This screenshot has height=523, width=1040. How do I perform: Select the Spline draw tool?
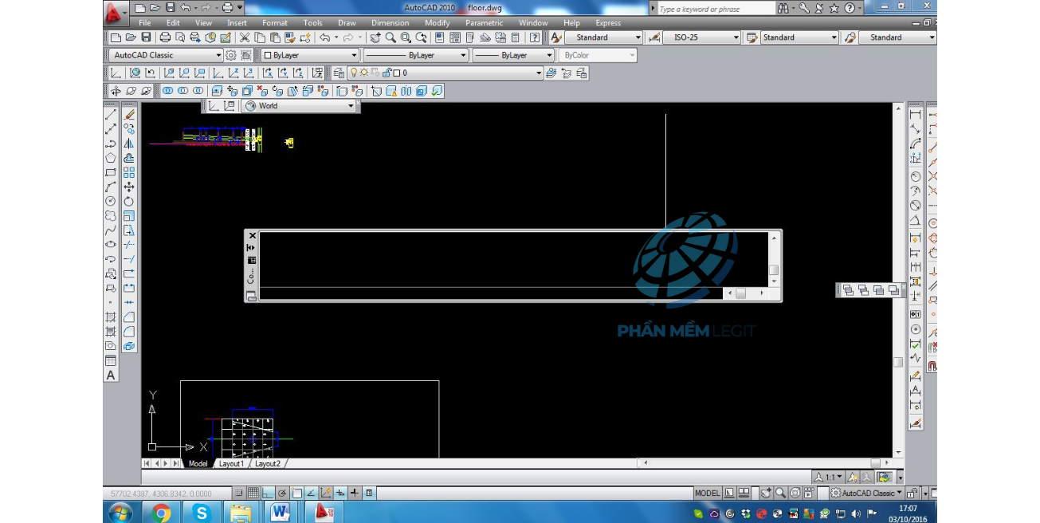pyautogui.click(x=111, y=230)
